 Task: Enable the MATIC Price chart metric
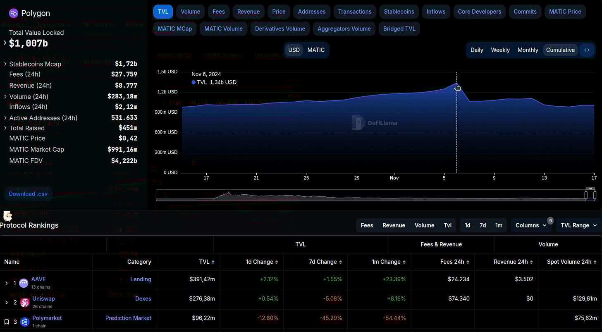pyautogui.click(x=565, y=12)
